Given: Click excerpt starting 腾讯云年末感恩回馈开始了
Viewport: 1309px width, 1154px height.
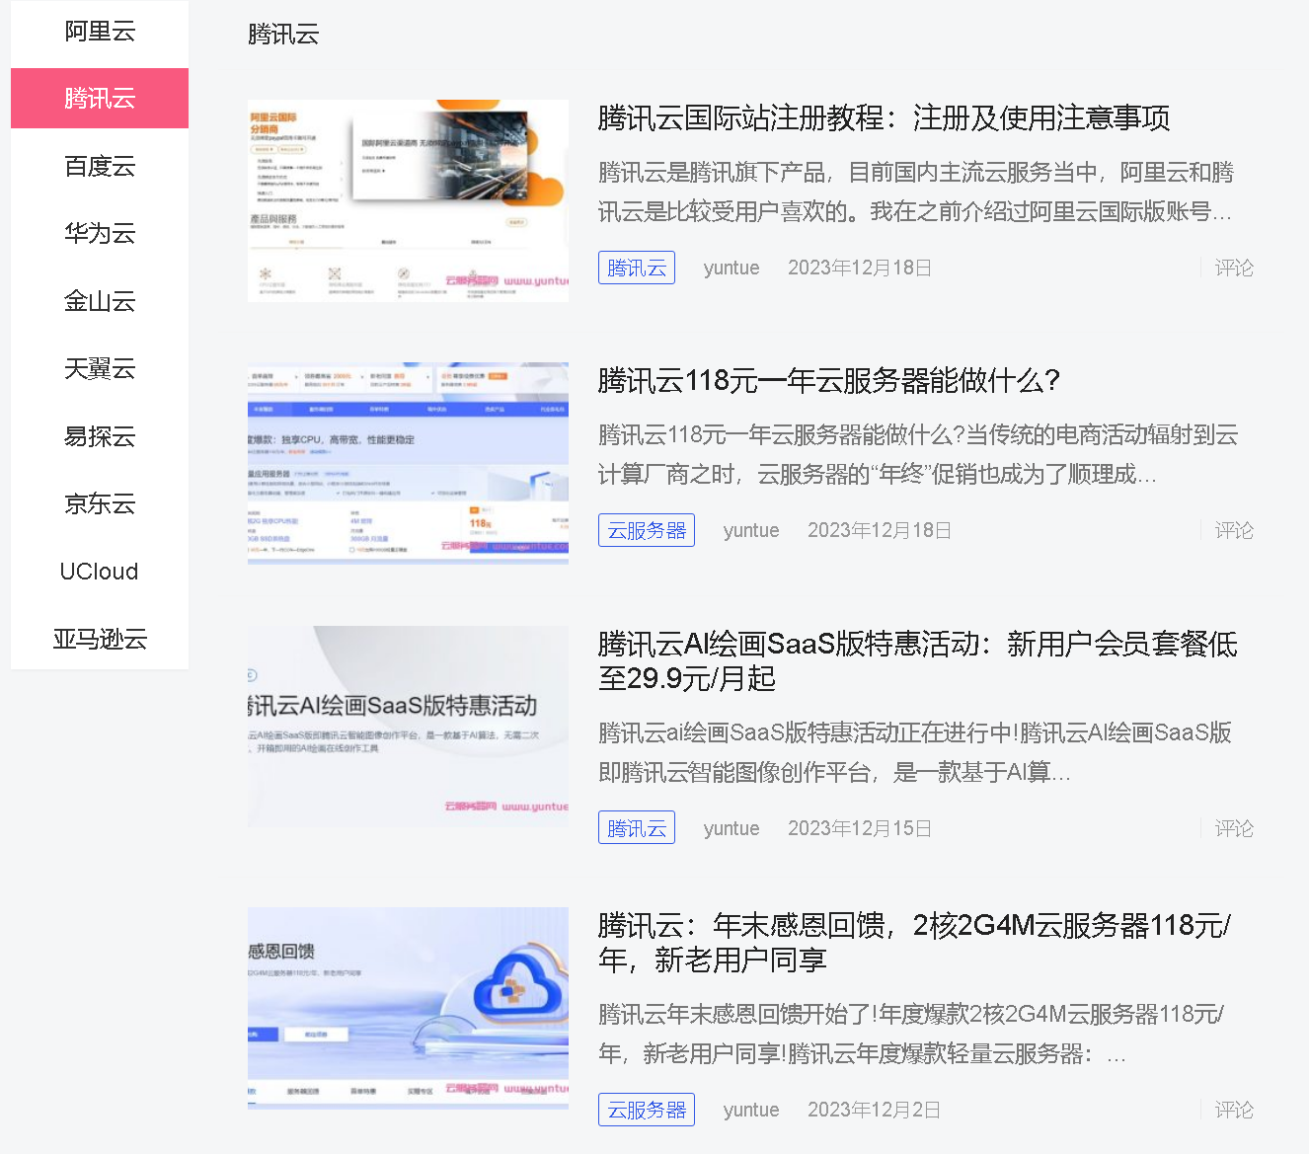Looking at the screenshot, I should (x=912, y=1035).
